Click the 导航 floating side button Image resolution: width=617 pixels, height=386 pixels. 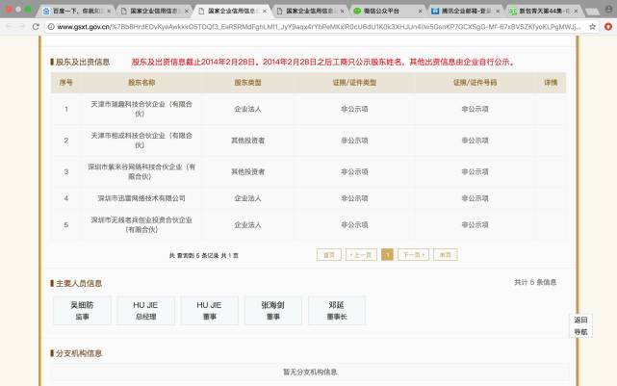pyautogui.click(x=580, y=332)
